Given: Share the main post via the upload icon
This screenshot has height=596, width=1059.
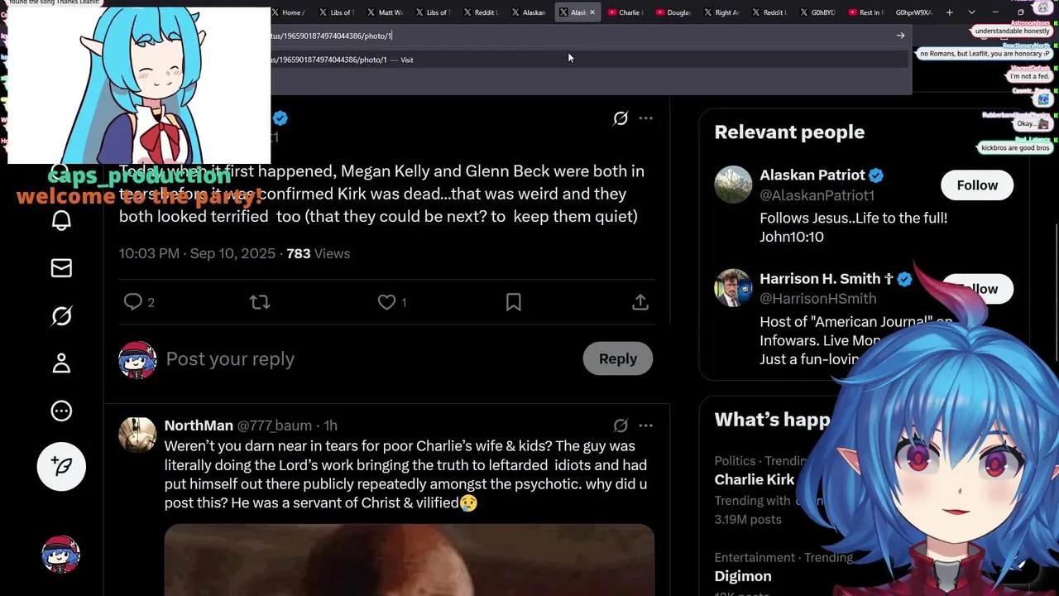Looking at the screenshot, I should pyautogui.click(x=640, y=302).
